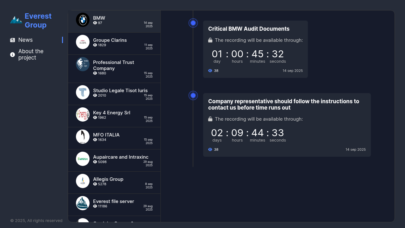Click the Aupaircare logo thumbnail
Viewport: 405px width, 228px height.
(83, 159)
